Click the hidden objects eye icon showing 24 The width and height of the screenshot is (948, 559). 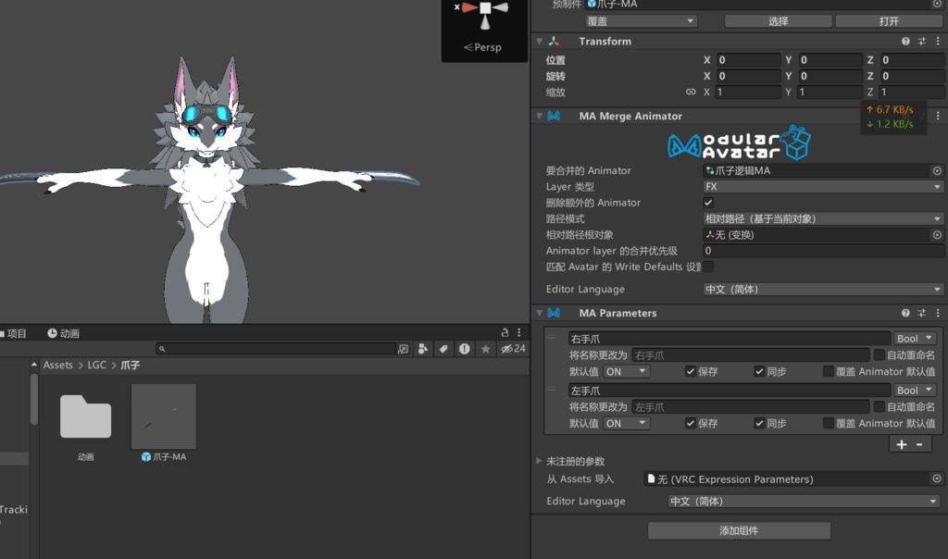[506, 350]
